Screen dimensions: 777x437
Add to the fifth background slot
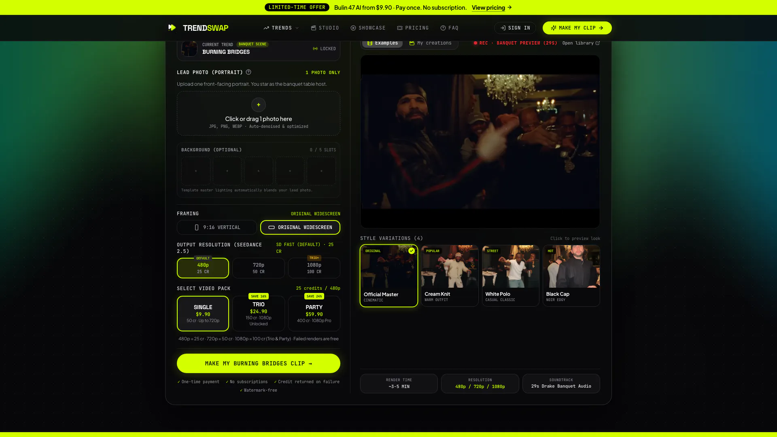pos(321,171)
